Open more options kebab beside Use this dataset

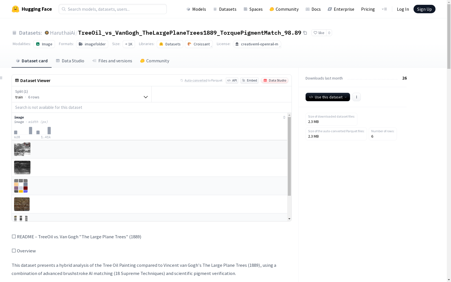click(357, 97)
